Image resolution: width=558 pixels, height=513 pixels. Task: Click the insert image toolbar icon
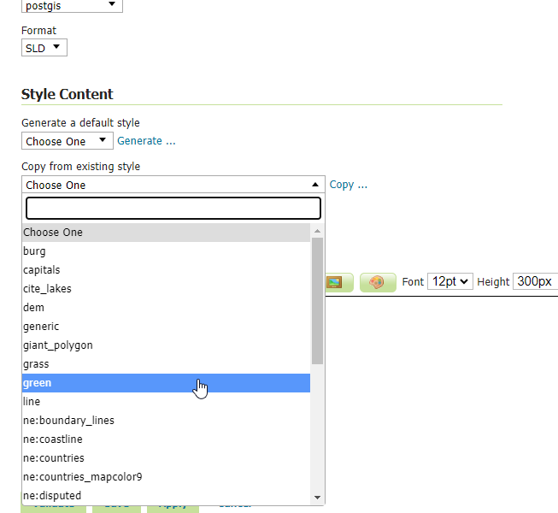[334, 281]
